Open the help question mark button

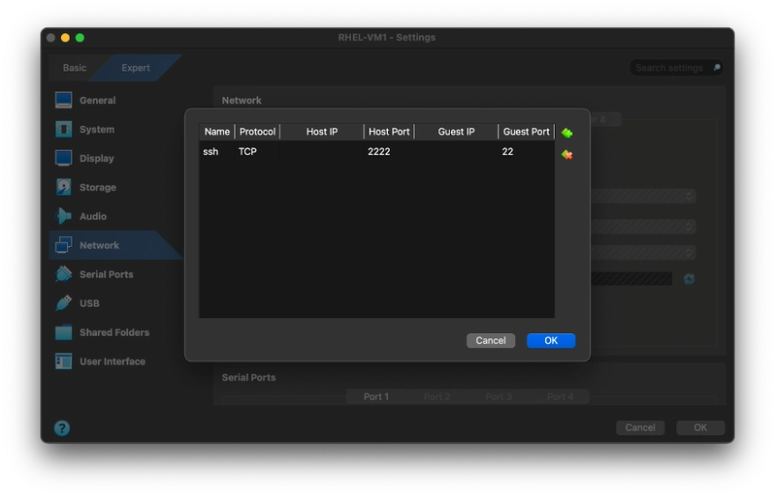click(62, 428)
